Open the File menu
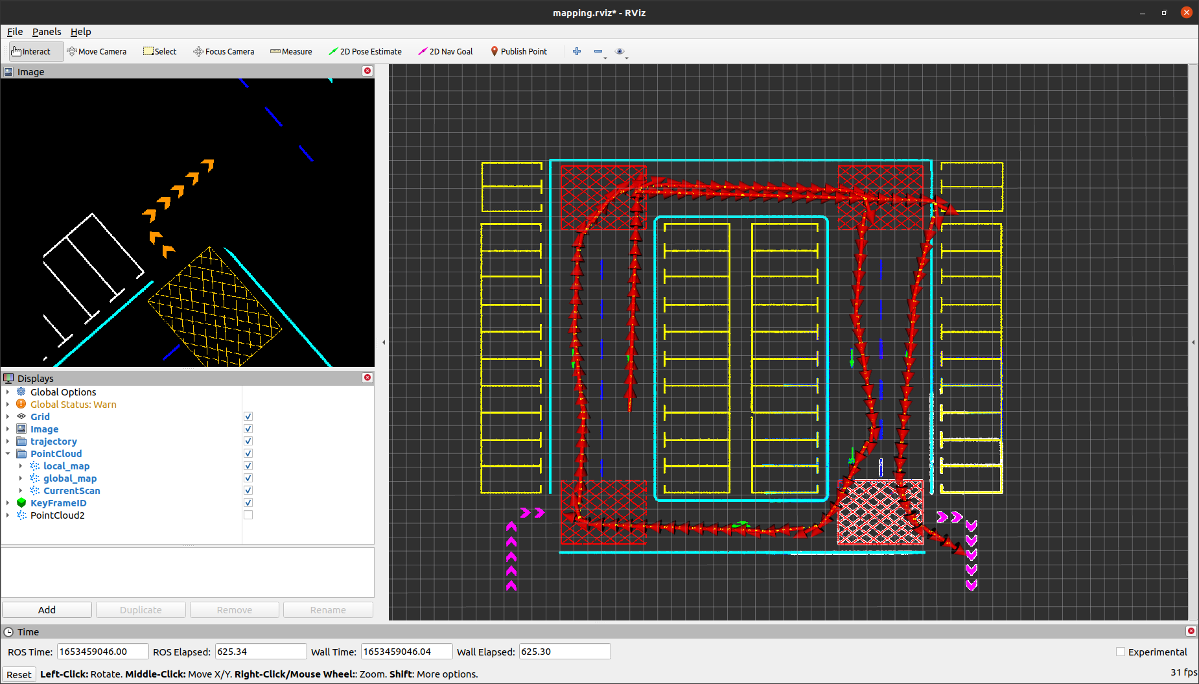The image size is (1199, 684). [x=15, y=31]
